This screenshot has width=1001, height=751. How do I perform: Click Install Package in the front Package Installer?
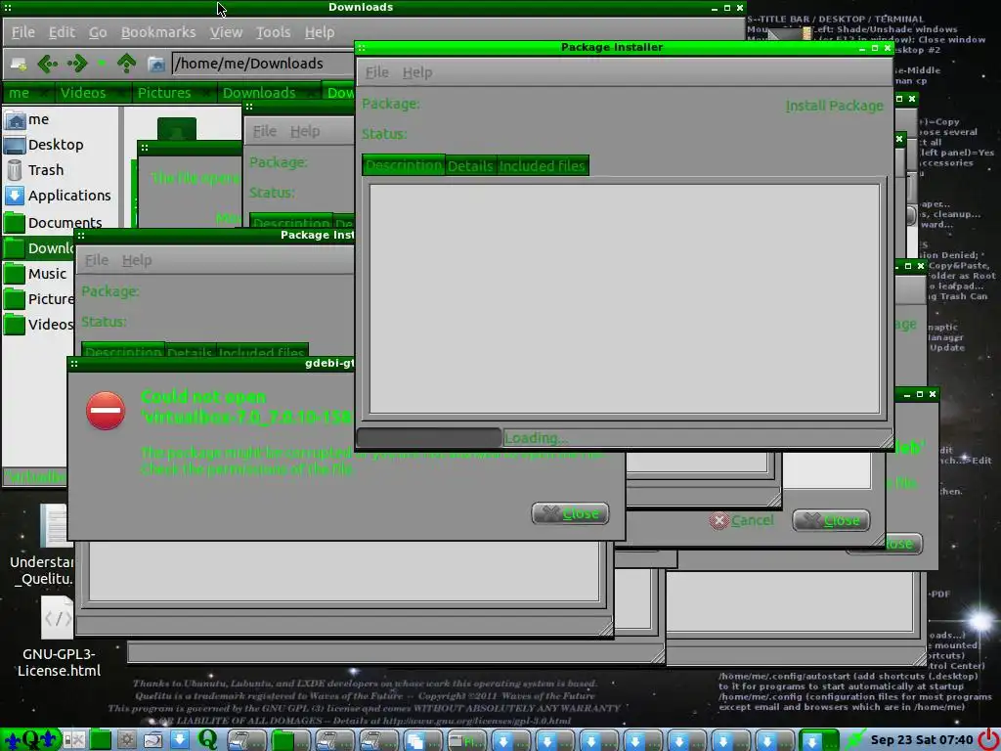(x=835, y=106)
